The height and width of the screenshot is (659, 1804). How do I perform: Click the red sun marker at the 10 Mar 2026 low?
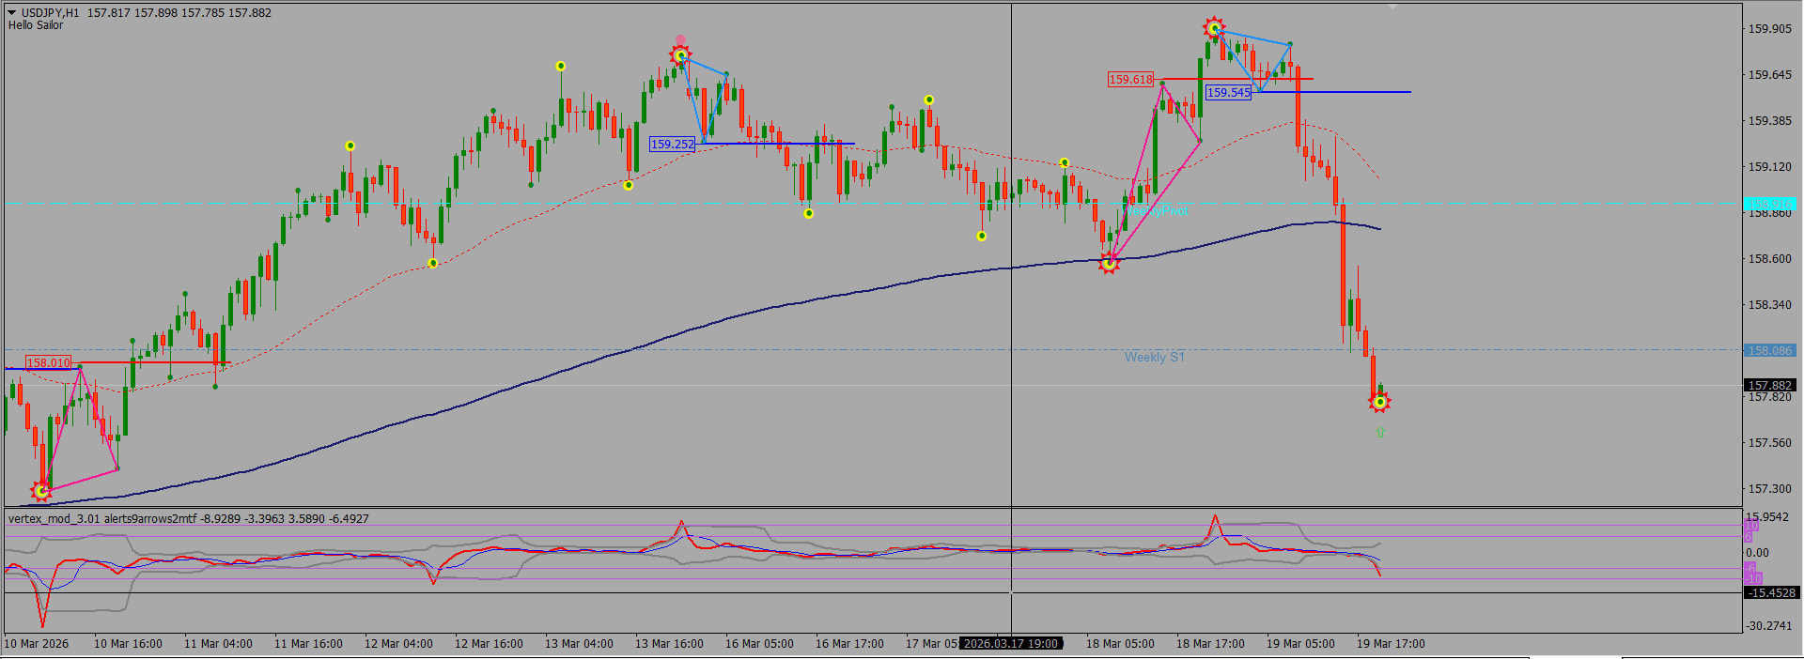pos(41,490)
